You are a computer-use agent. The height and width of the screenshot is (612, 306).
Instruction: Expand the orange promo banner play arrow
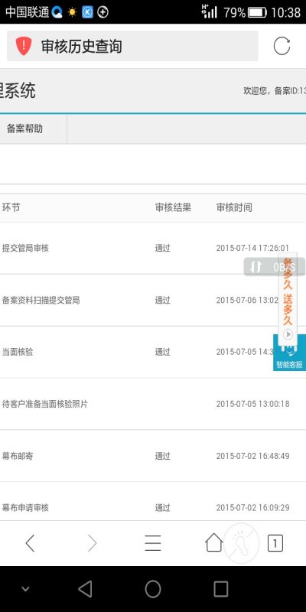pos(288,334)
